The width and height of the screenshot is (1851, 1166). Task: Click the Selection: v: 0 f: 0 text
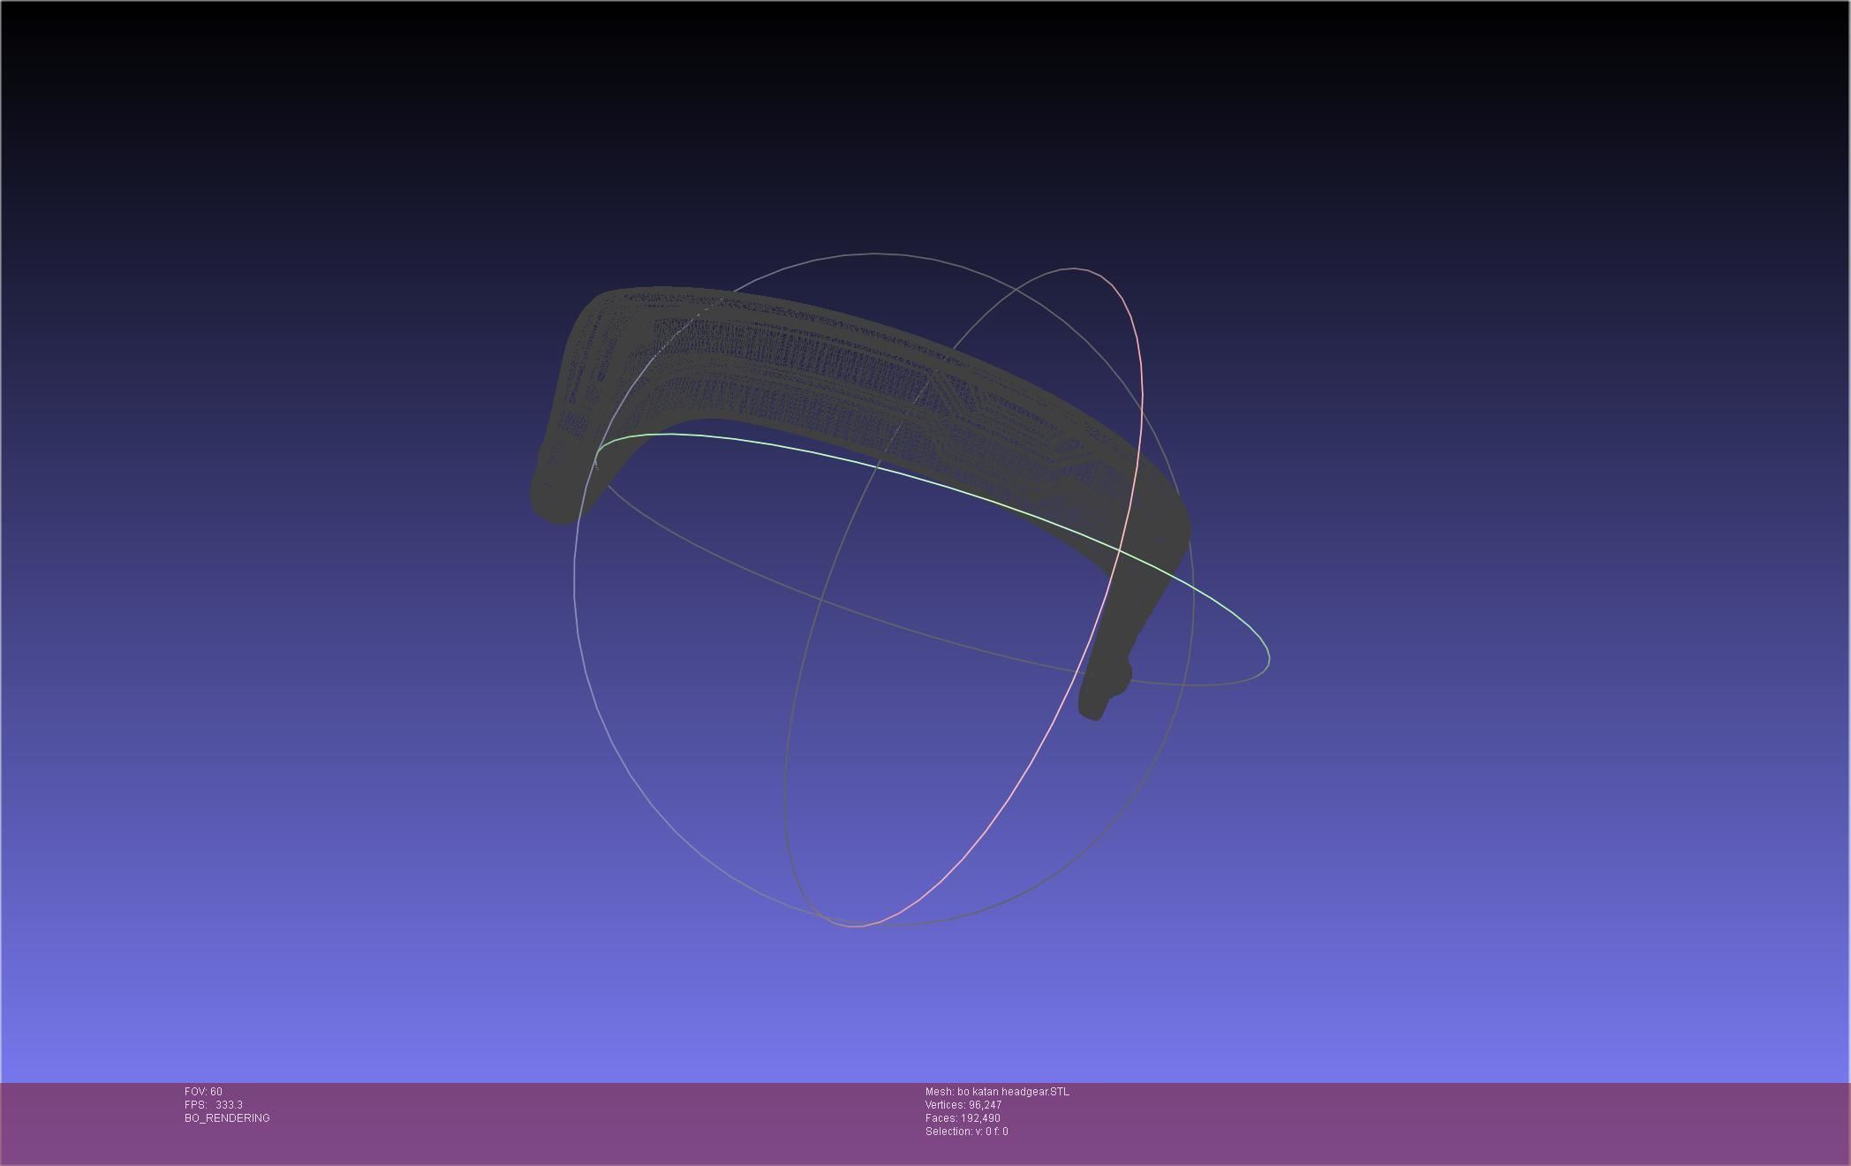(x=966, y=1132)
